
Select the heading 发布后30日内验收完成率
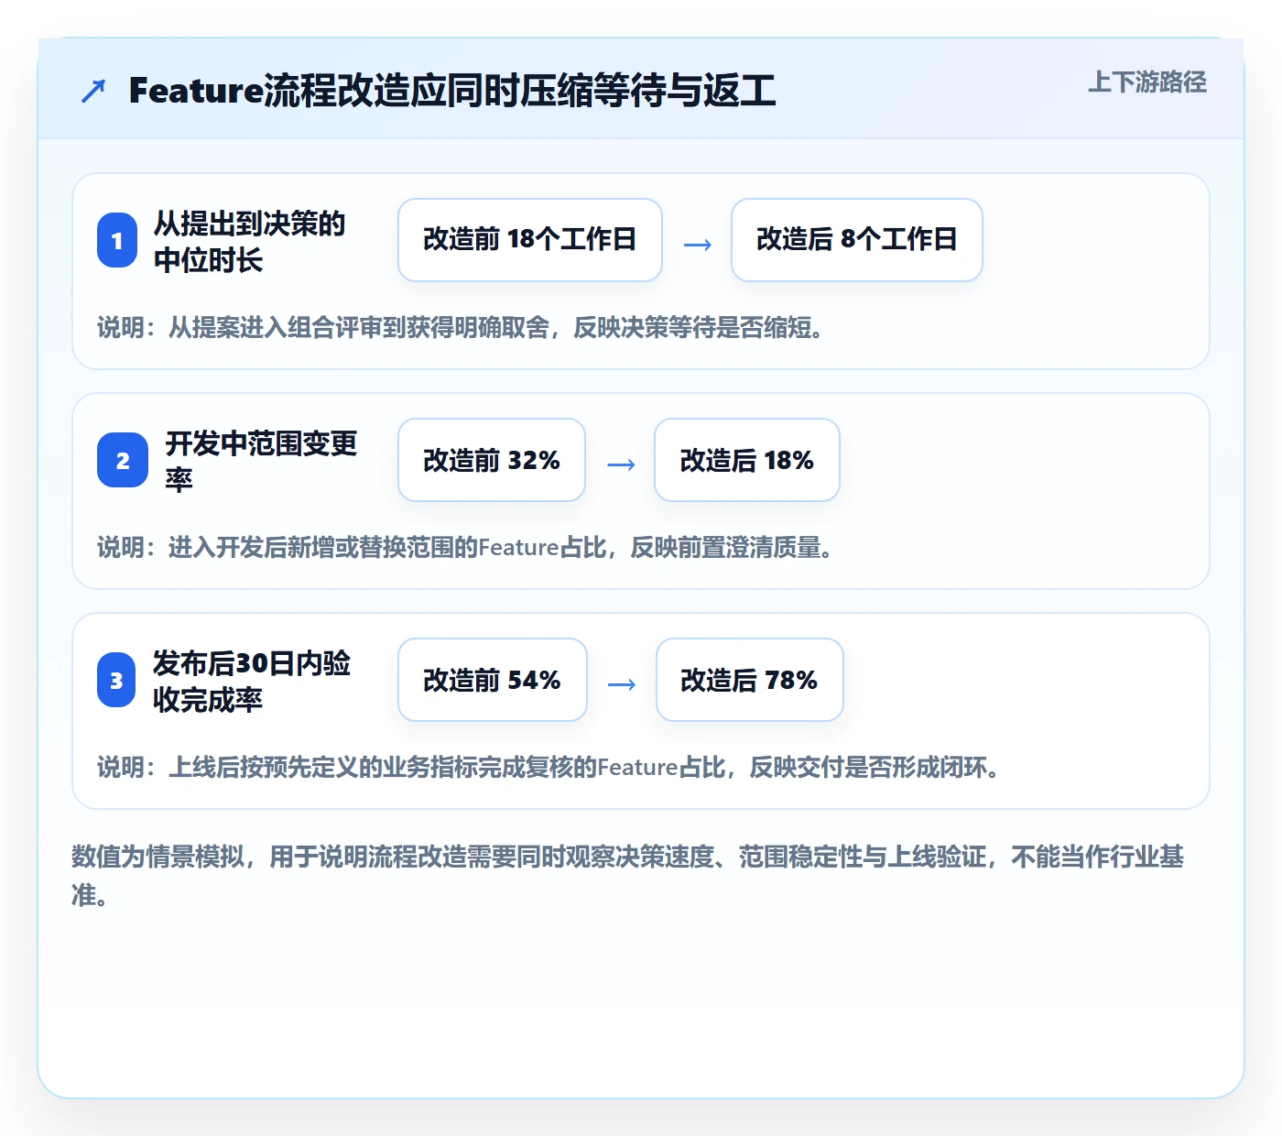252,681
